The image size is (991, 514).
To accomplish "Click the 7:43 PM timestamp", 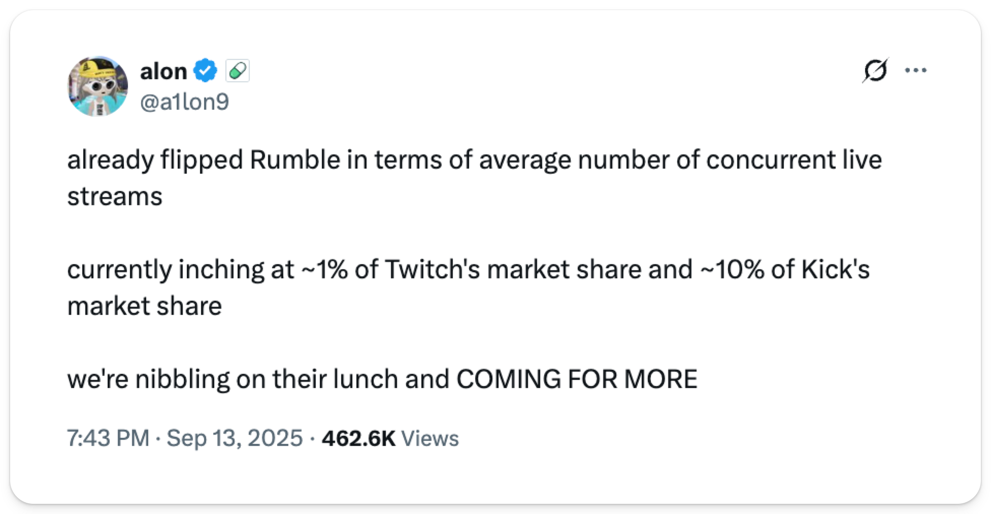I will pyautogui.click(x=108, y=438).
